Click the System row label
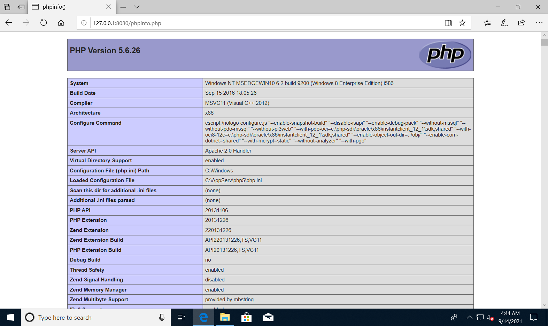Screen dimensions: 548x326 pos(79,83)
